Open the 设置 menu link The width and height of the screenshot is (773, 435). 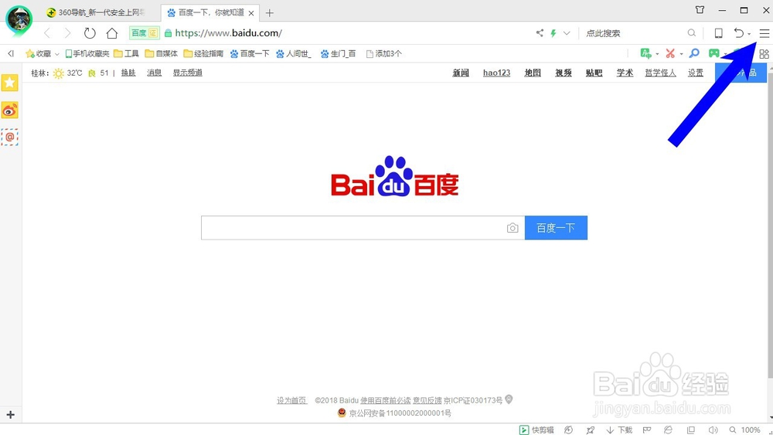pos(696,73)
